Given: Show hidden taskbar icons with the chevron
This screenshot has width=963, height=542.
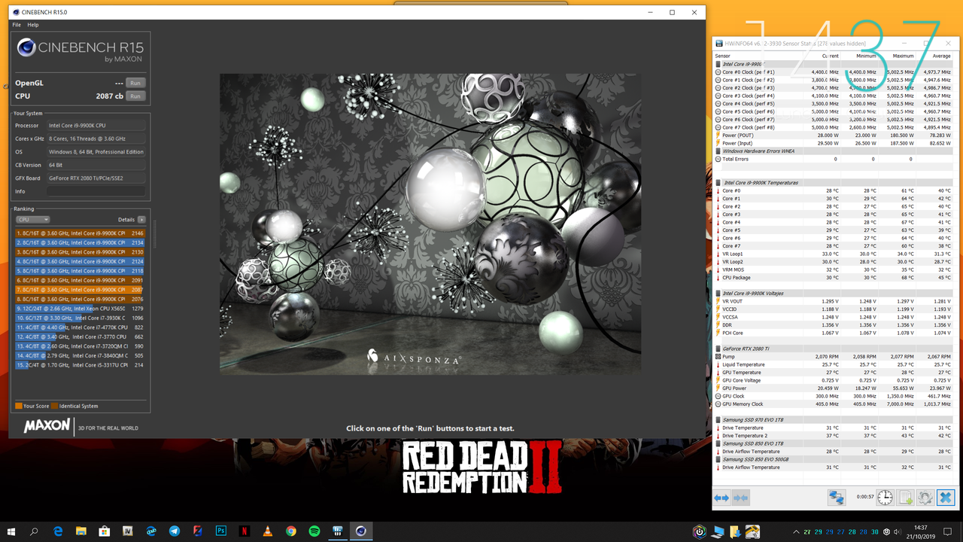Looking at the screenshot, I should [x=796, y=532].
